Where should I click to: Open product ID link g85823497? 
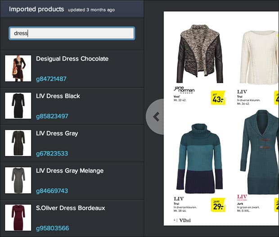coord(52,116)
